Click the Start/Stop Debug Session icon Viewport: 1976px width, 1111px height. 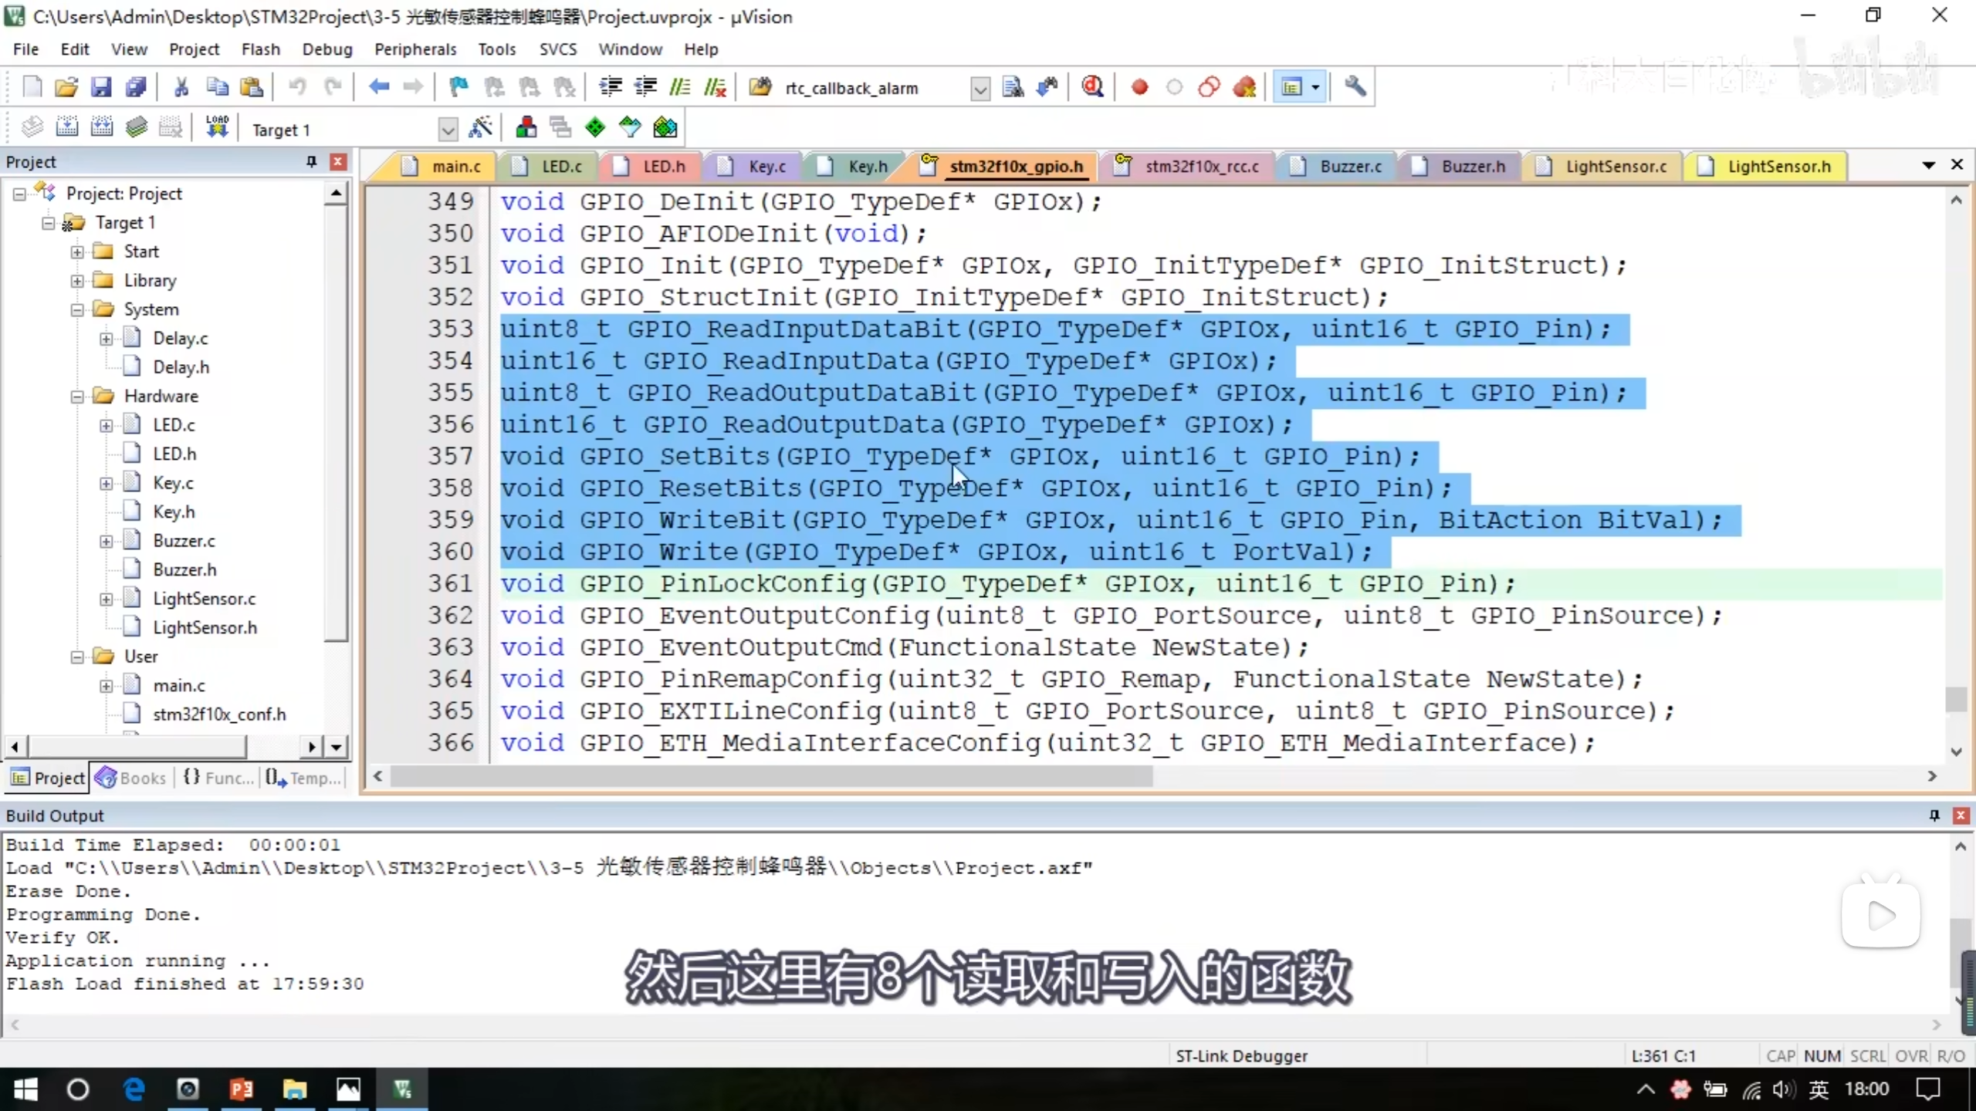point(1092,87)
